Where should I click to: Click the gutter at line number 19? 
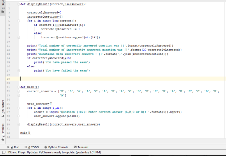8,79
